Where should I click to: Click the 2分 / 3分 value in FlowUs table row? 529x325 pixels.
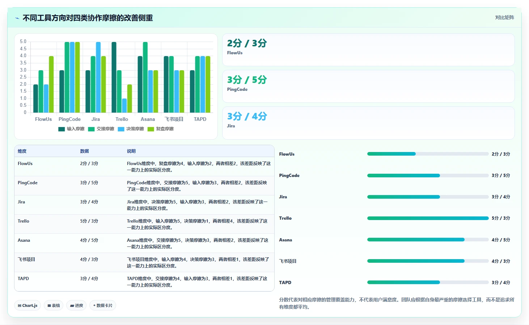pyautogui.click(x=89, y=164)
